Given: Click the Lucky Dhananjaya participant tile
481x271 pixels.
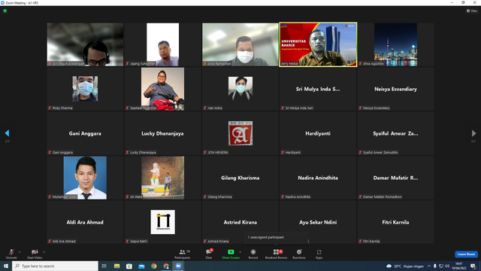Looking at the screenshot, I should (162, 133).
